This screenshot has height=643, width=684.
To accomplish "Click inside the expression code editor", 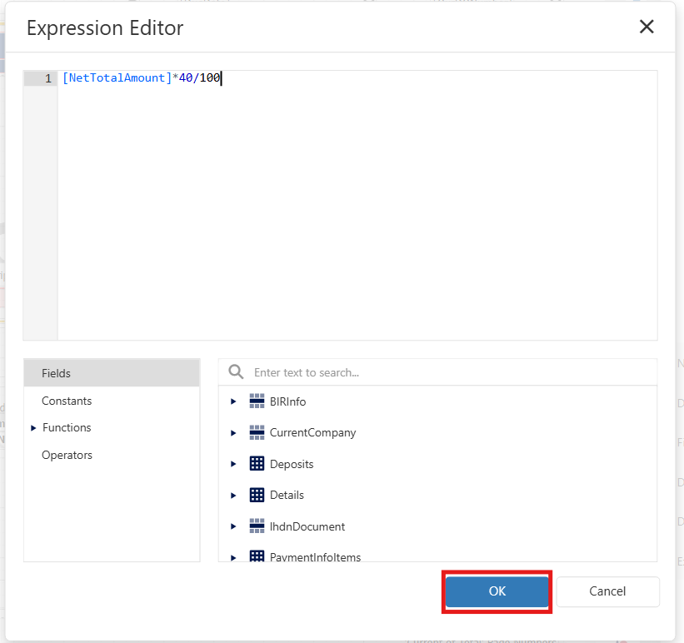I will pos(357,208).
